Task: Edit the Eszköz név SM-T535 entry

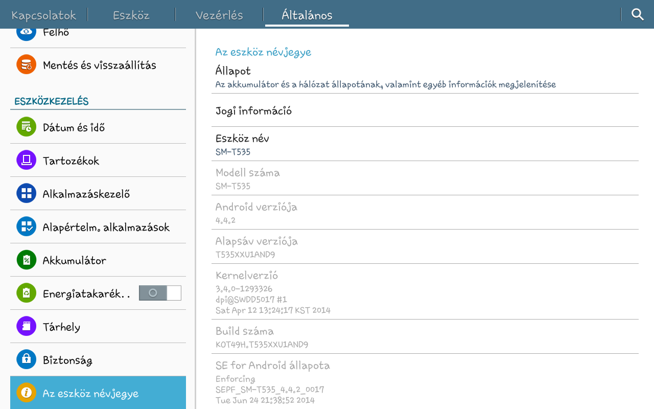Action: (425, 144)
